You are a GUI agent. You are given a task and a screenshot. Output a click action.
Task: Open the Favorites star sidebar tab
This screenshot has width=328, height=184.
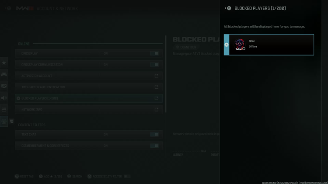4,63
